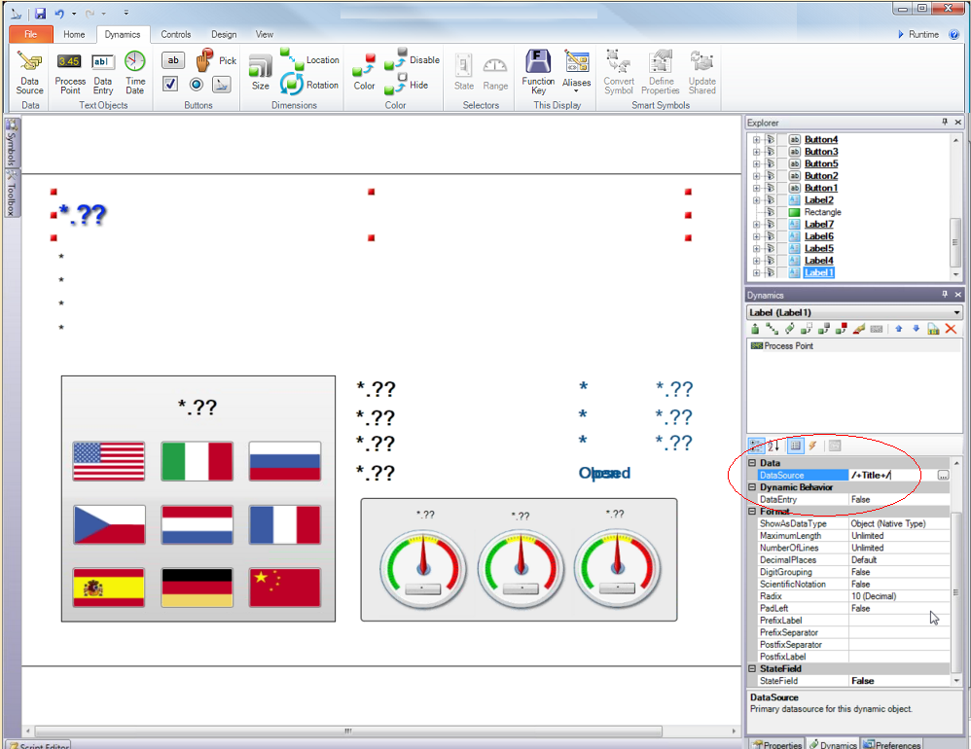Delete dynamic with the red X icon

point(951,329)
